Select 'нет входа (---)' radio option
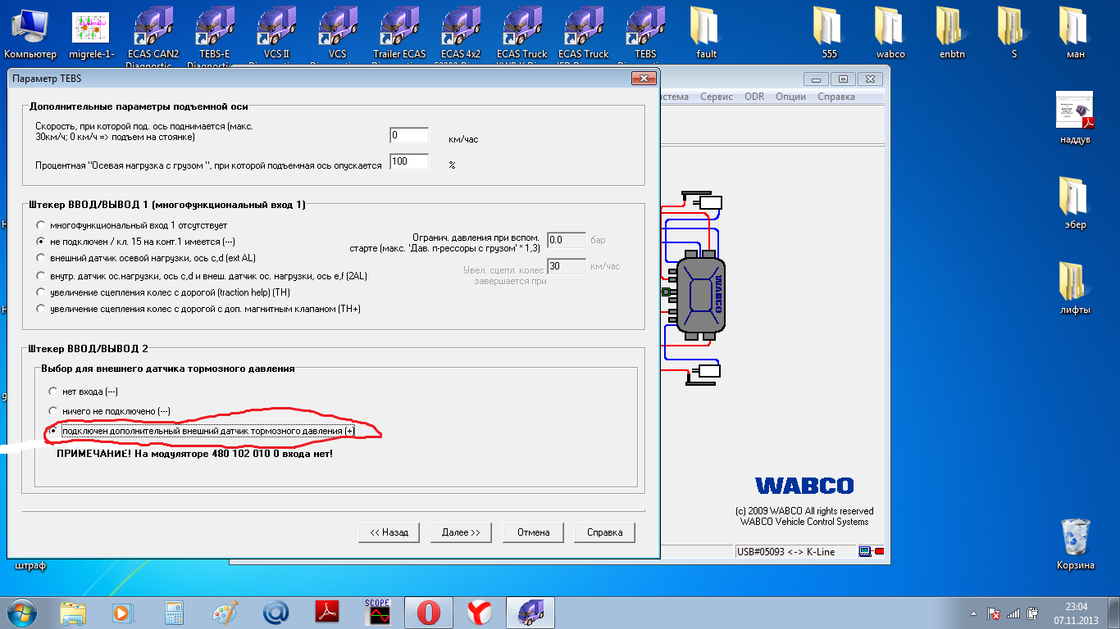This screenshot has height=629, width=1120. tap(84, 391)
